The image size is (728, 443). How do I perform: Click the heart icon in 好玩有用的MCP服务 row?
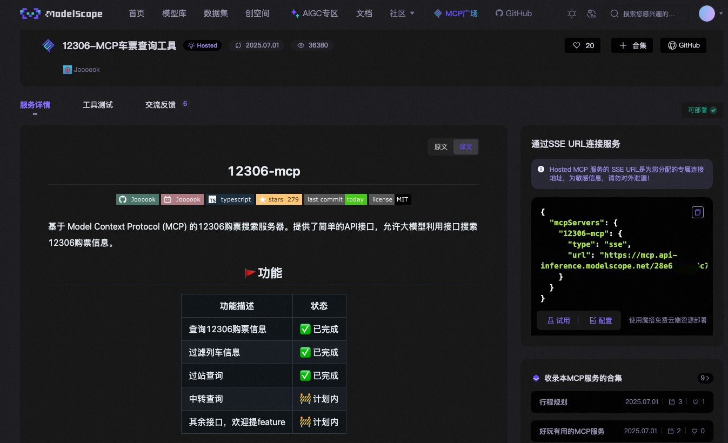click(x=695, y=431)
